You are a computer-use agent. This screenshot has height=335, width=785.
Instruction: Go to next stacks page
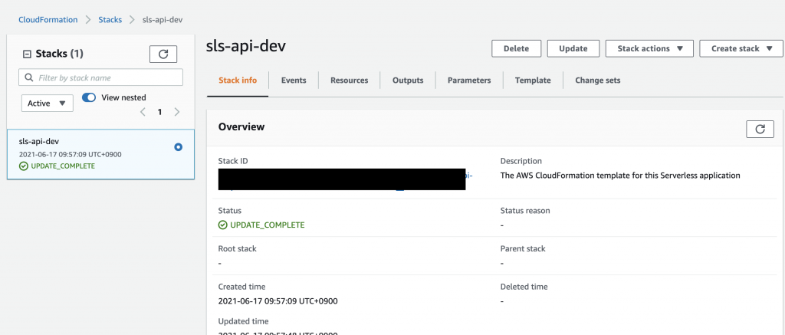[177, 112]
